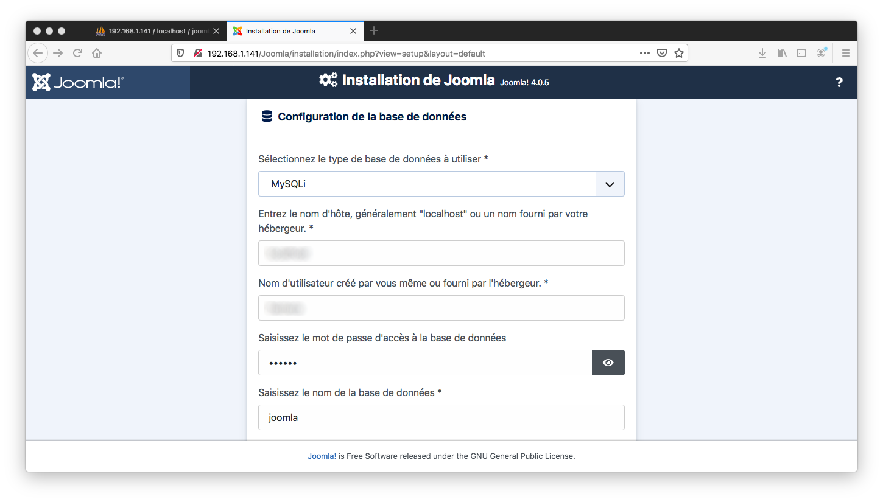The width and height of the screenshot is (883, 502).
Task: Open a new browser tab
Action: coord(374,30)
